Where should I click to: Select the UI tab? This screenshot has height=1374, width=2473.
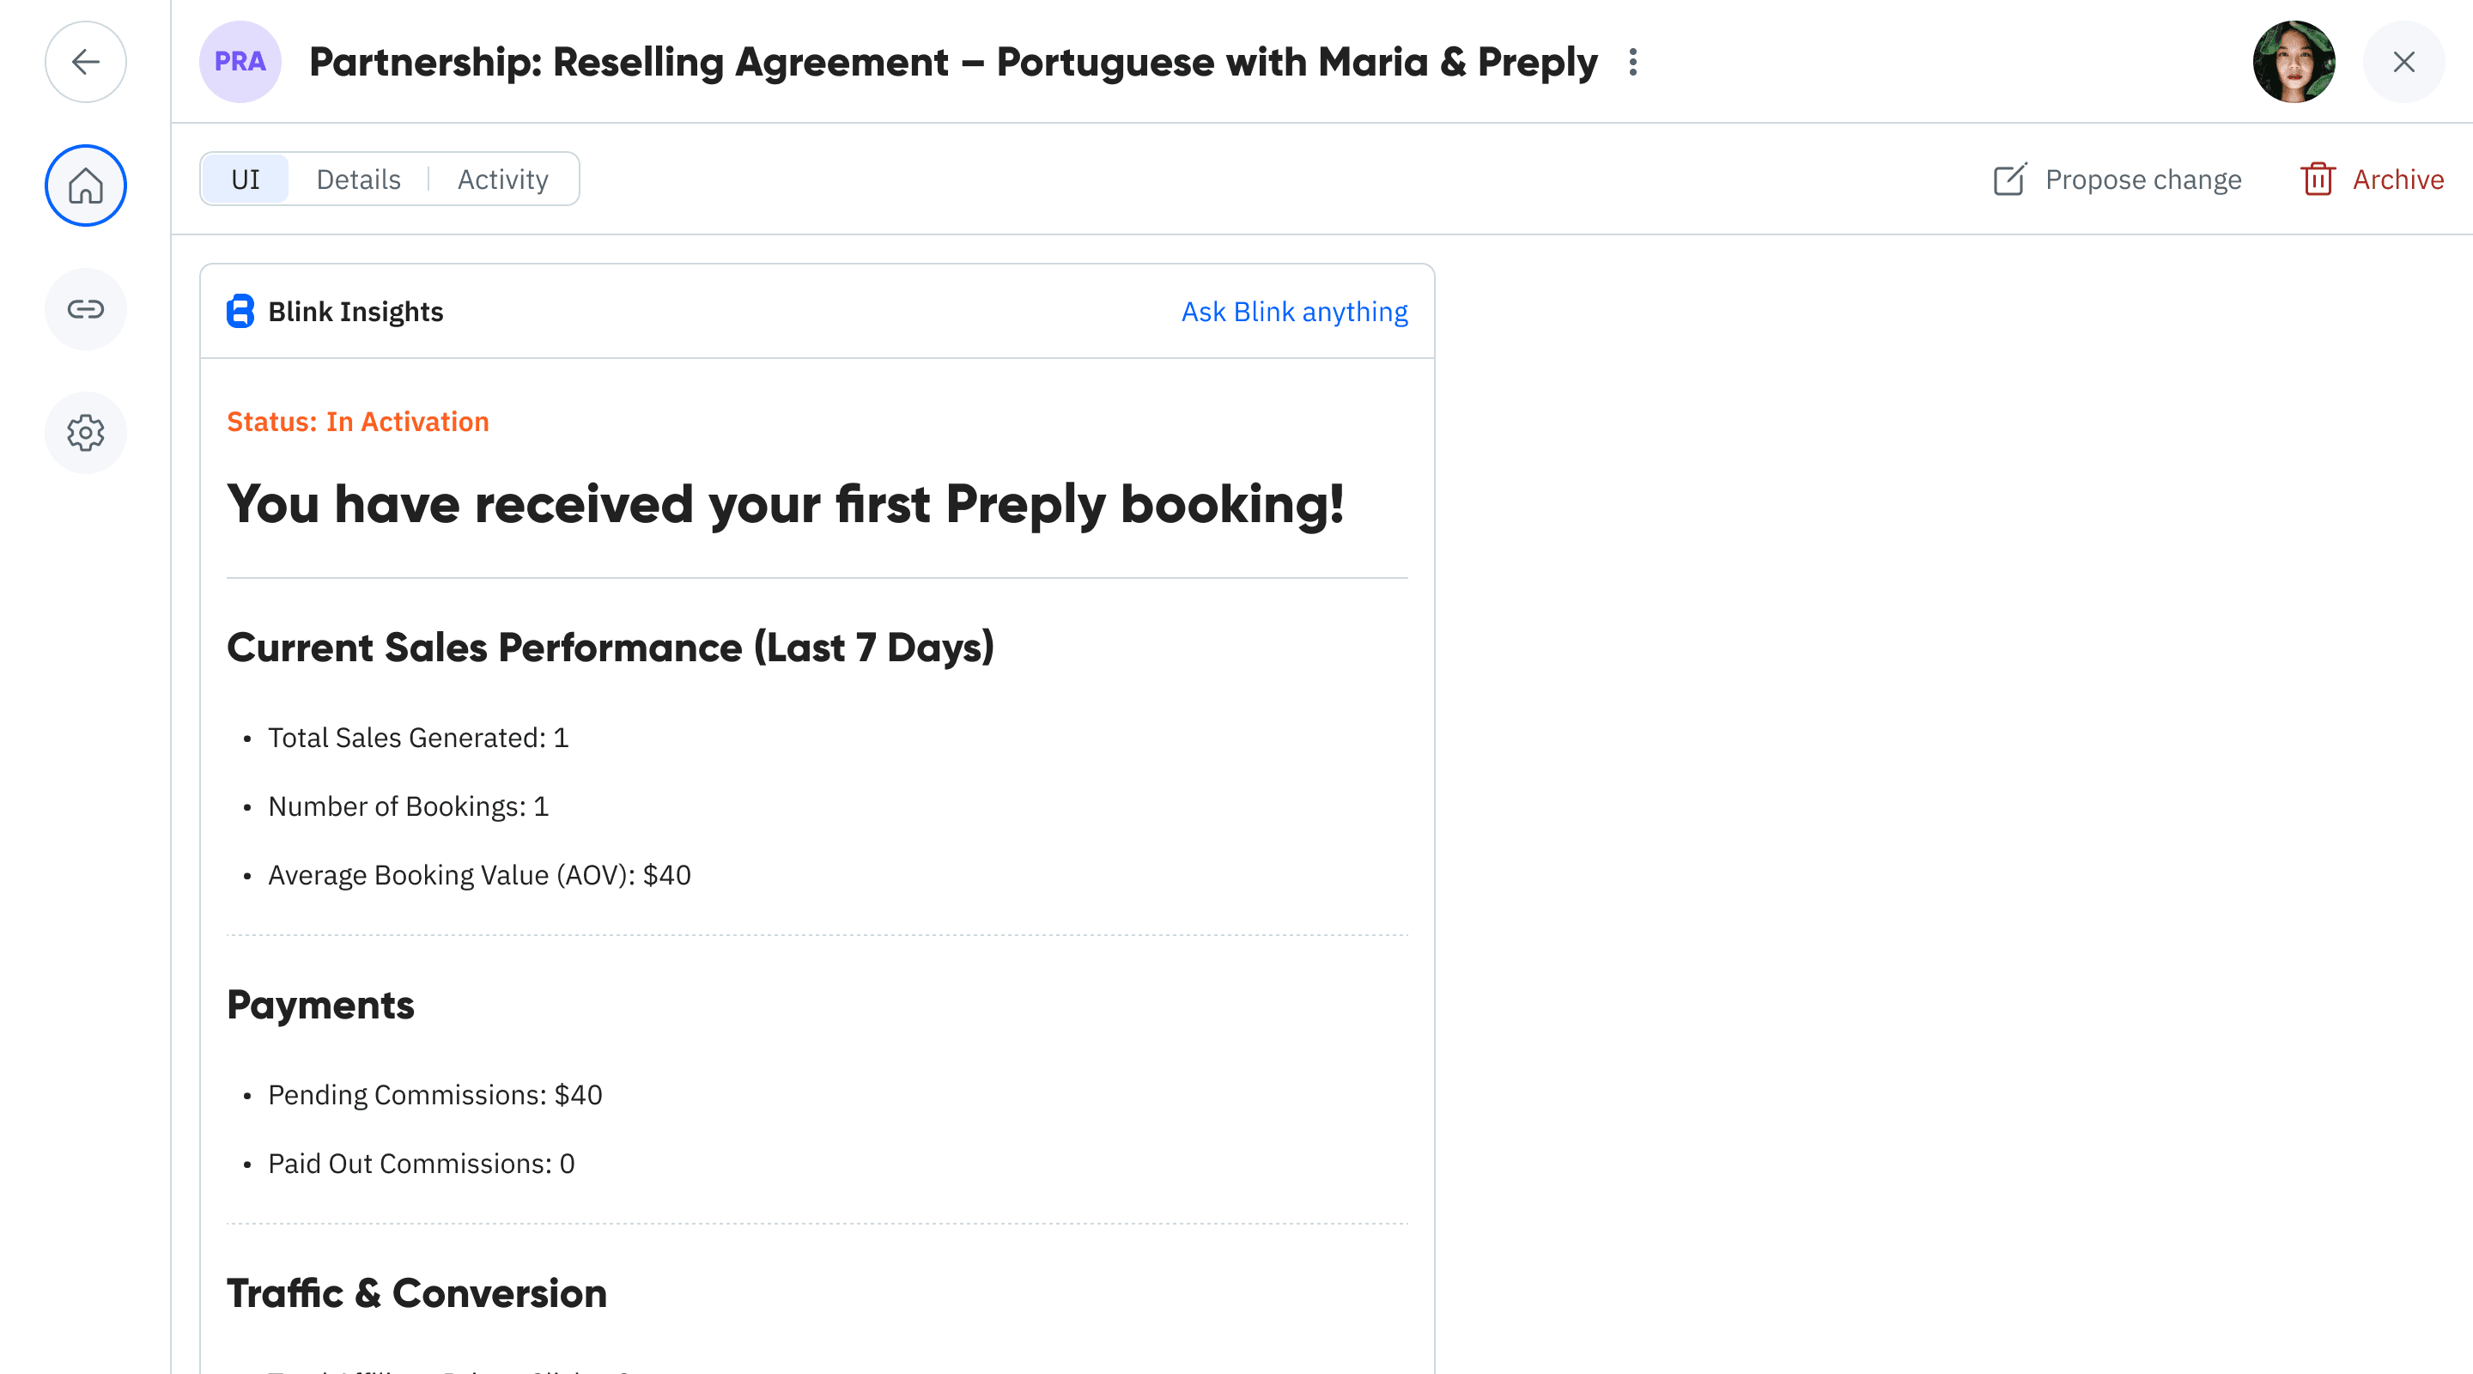(x=244, y=179)
